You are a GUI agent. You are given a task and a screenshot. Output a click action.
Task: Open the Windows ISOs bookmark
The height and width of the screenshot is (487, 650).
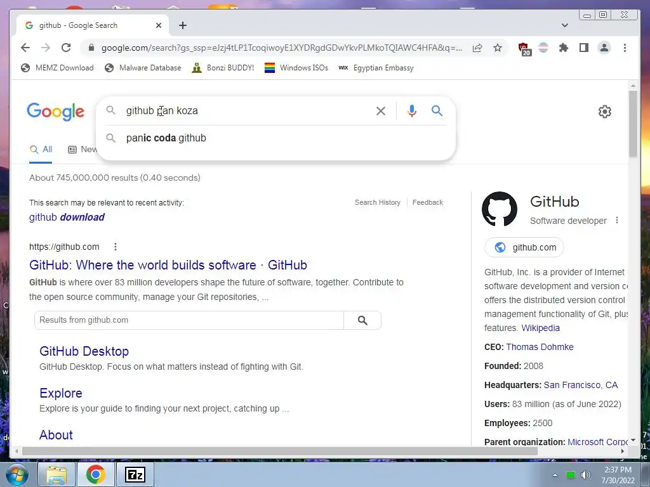(x=296, y=67)
